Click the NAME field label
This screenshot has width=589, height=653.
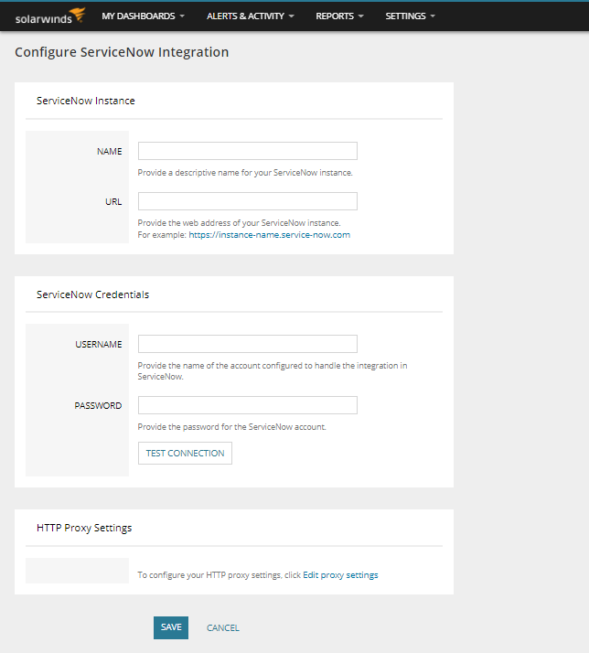pyautogui.click(x=109, y=152)
